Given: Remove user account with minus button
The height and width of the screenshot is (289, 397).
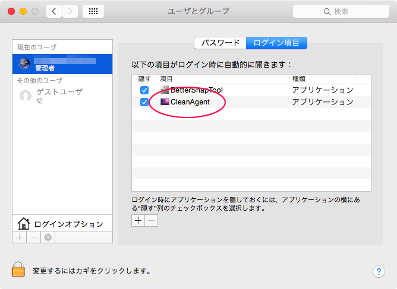Looking at the screenshot, I should 34,237.
